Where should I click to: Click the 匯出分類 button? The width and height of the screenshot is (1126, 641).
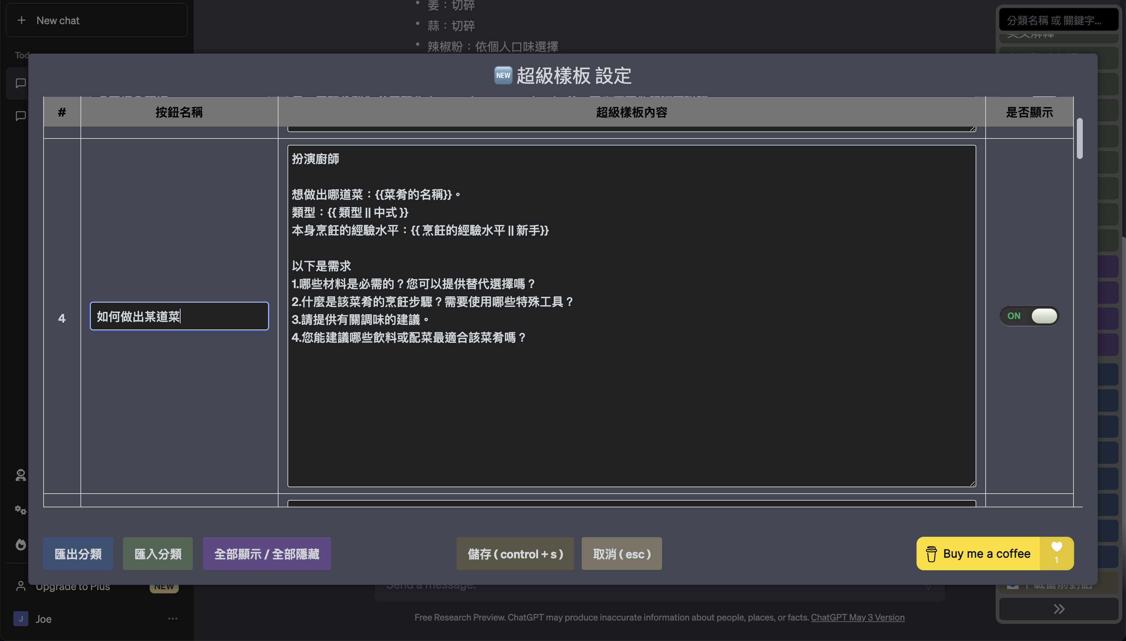[x=78, y=554]
